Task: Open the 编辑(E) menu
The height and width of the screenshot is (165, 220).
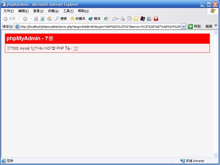Action: 23,11
